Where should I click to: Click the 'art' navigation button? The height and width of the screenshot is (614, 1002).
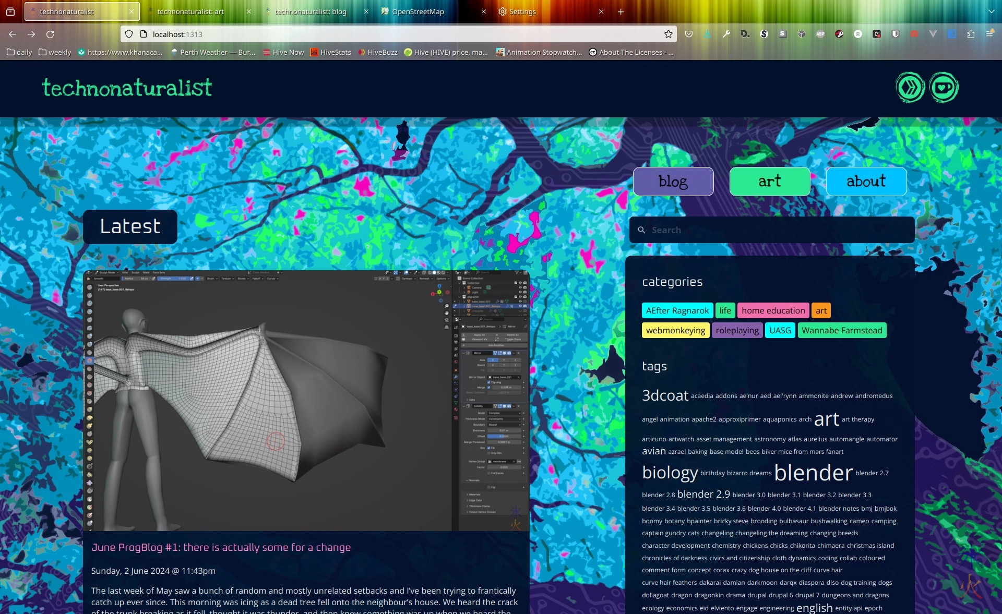pos(769,182)
